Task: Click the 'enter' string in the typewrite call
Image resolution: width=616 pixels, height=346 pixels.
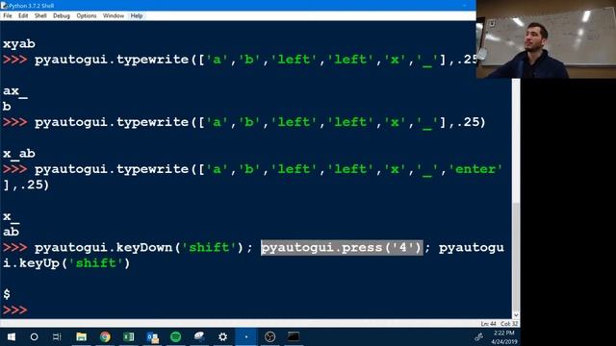Action: (475, 169)
